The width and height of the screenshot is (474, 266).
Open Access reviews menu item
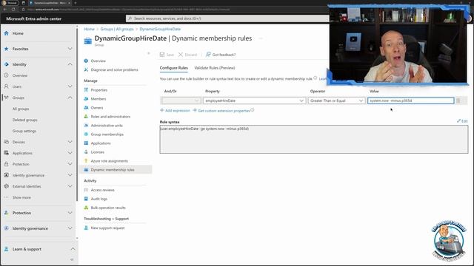pyautogui.click(x=102, y=190)
